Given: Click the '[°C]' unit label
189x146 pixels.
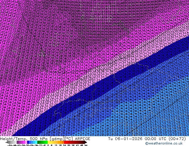Looking at the screenshot, I should click(x=69, y=139).
